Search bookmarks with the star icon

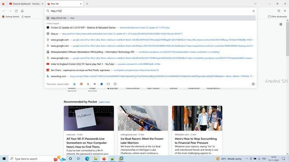[x=102, y=84]
